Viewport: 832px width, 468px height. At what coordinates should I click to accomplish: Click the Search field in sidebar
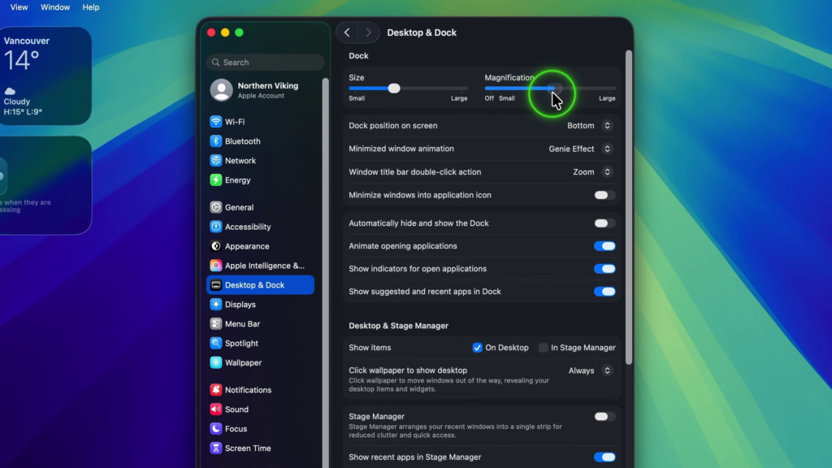click(266, 62)
